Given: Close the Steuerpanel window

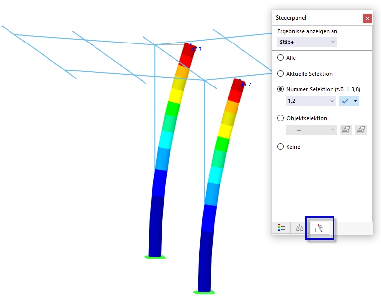Looking at the screenshot, I should (x=367, y=18).
